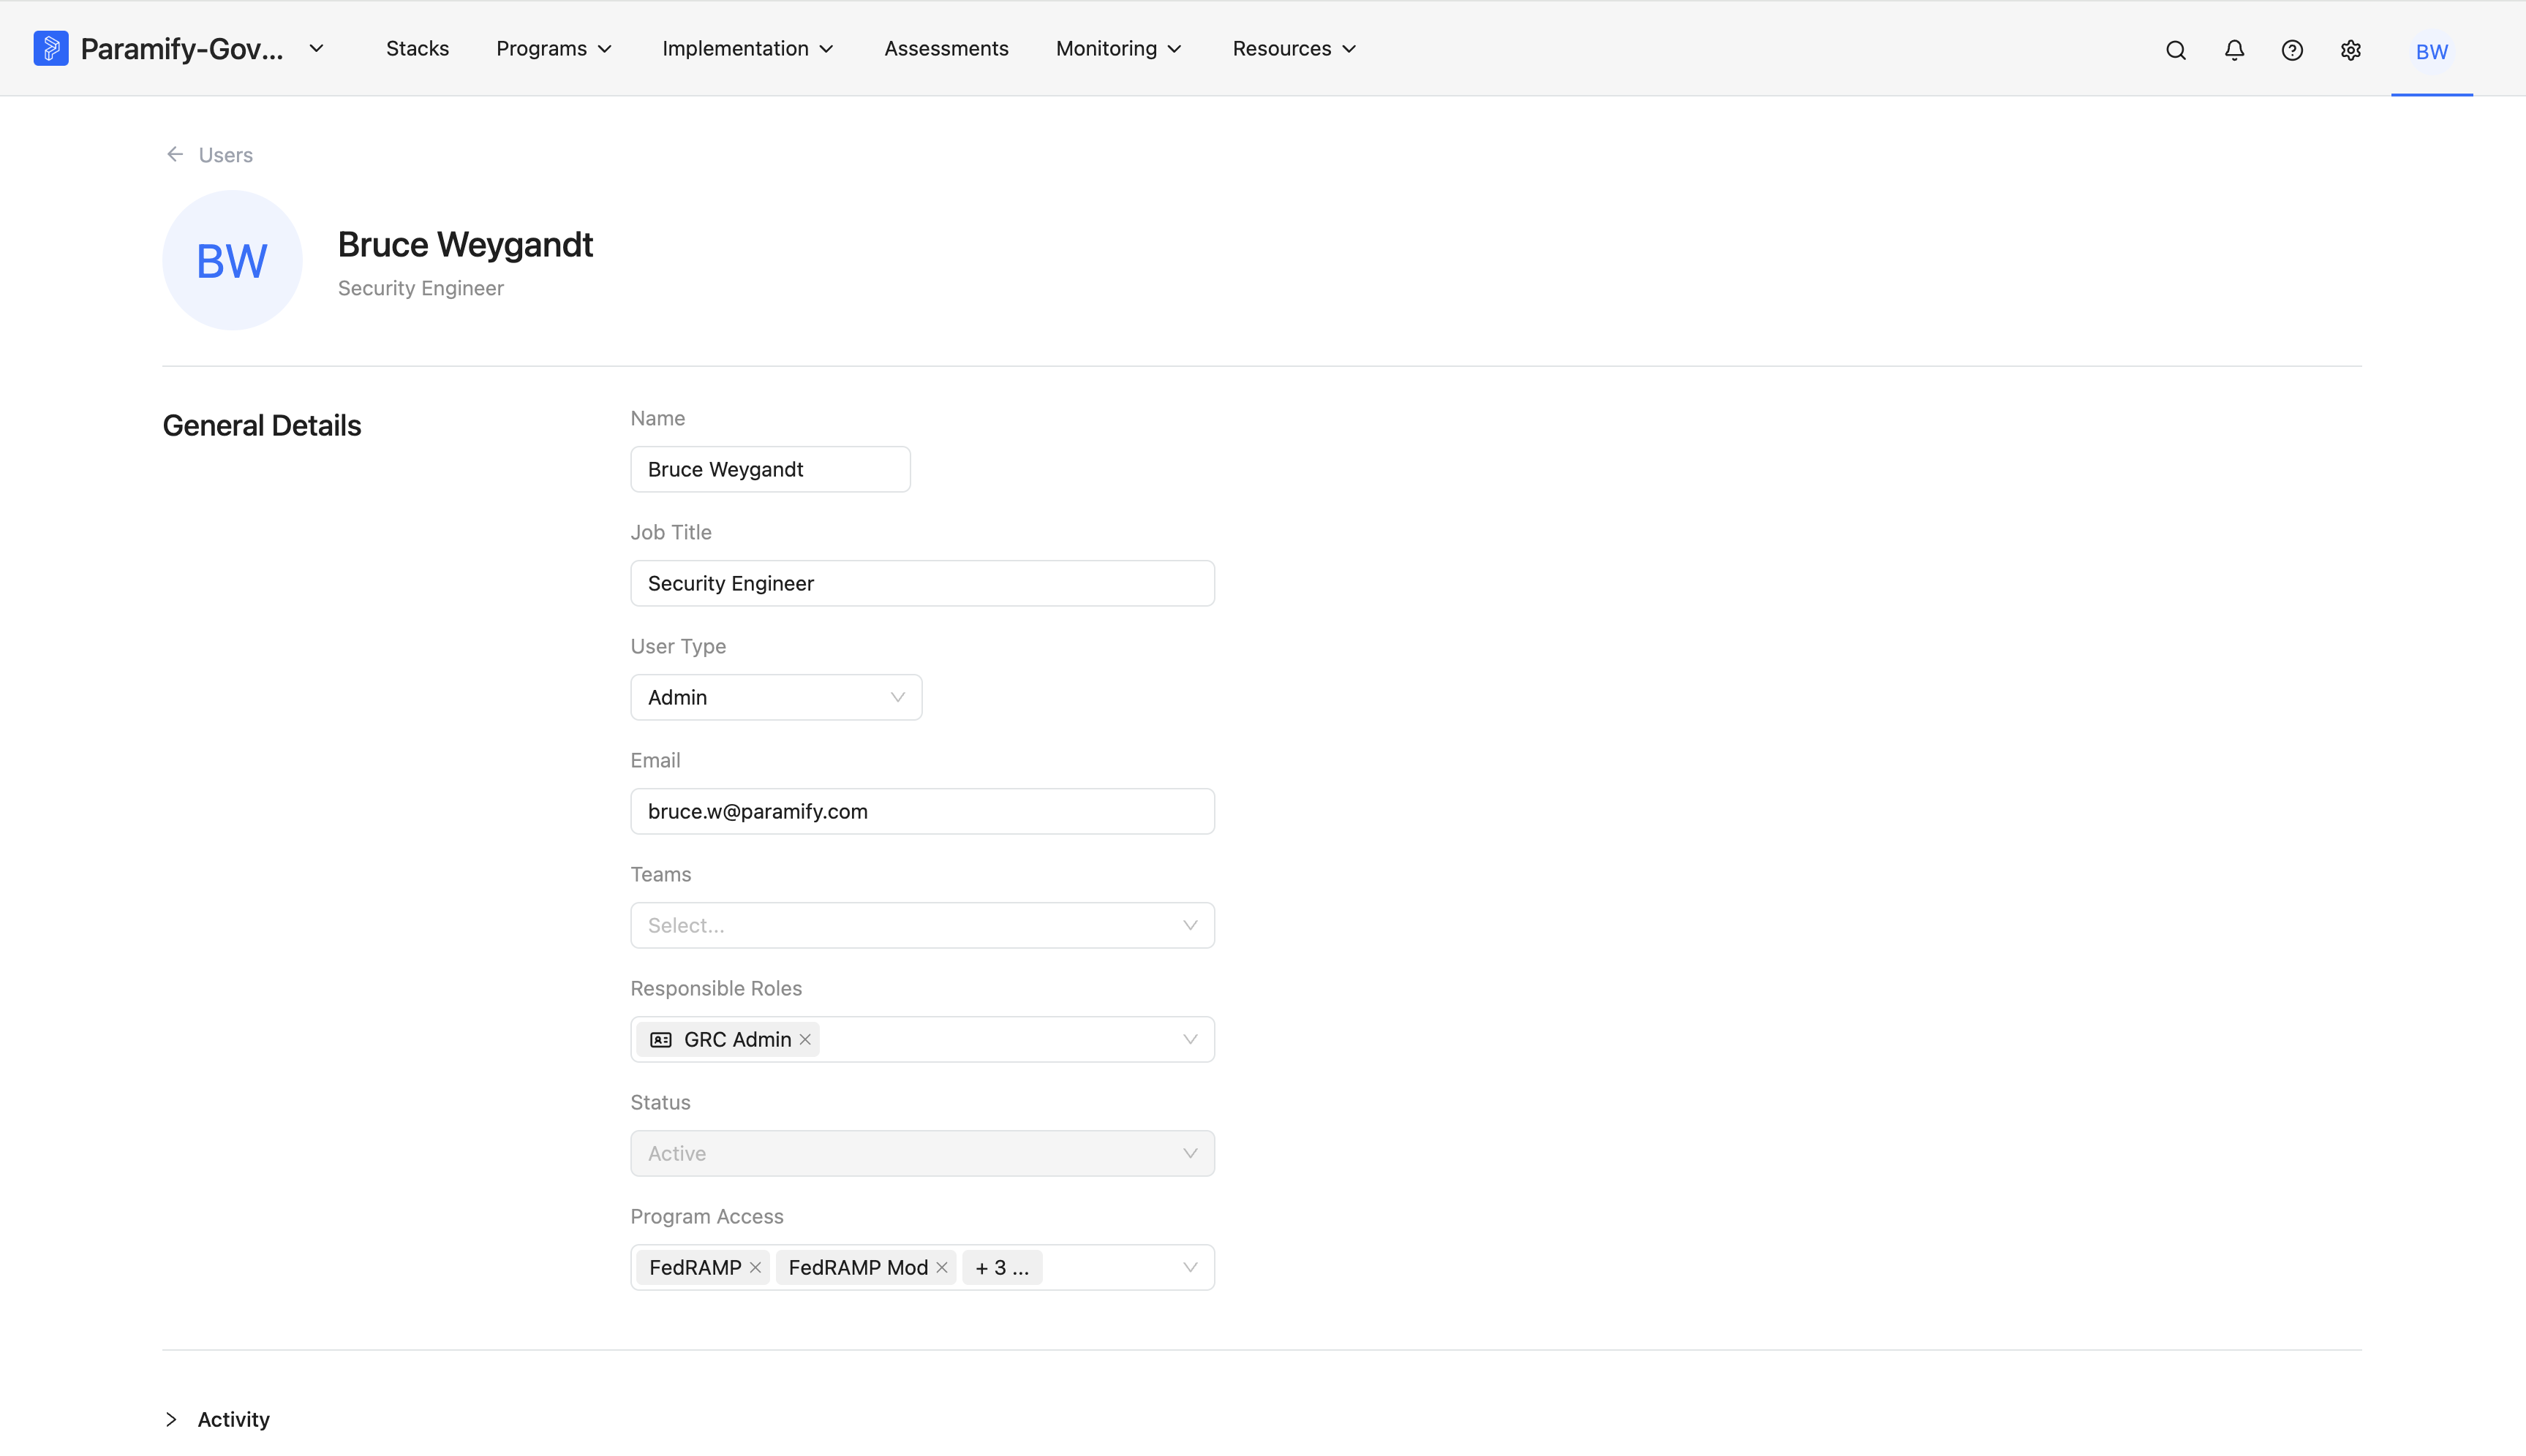Open the search magnifier icon
2526x1456 pixels.
2176,50
